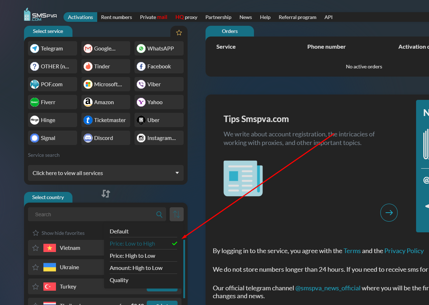Select the Facebook service
The width and height of the screenshot is (429, 305).
tap(159, 66)
